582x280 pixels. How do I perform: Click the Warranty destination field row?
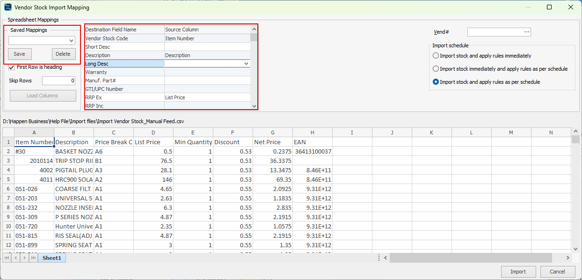pos(124,72)
